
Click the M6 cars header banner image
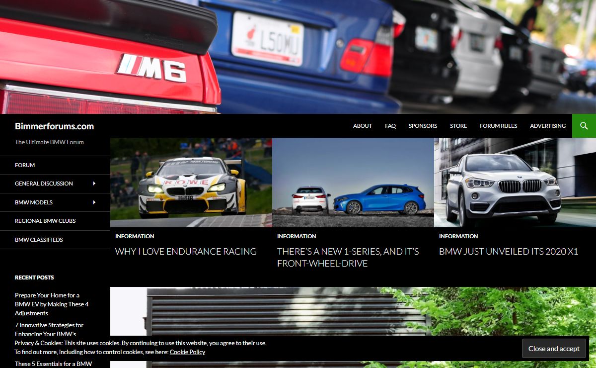[x=298, y=57]
